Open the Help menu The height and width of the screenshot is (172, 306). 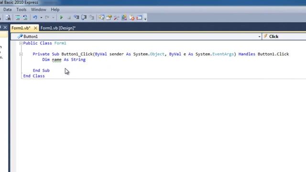tap(55, 10)
